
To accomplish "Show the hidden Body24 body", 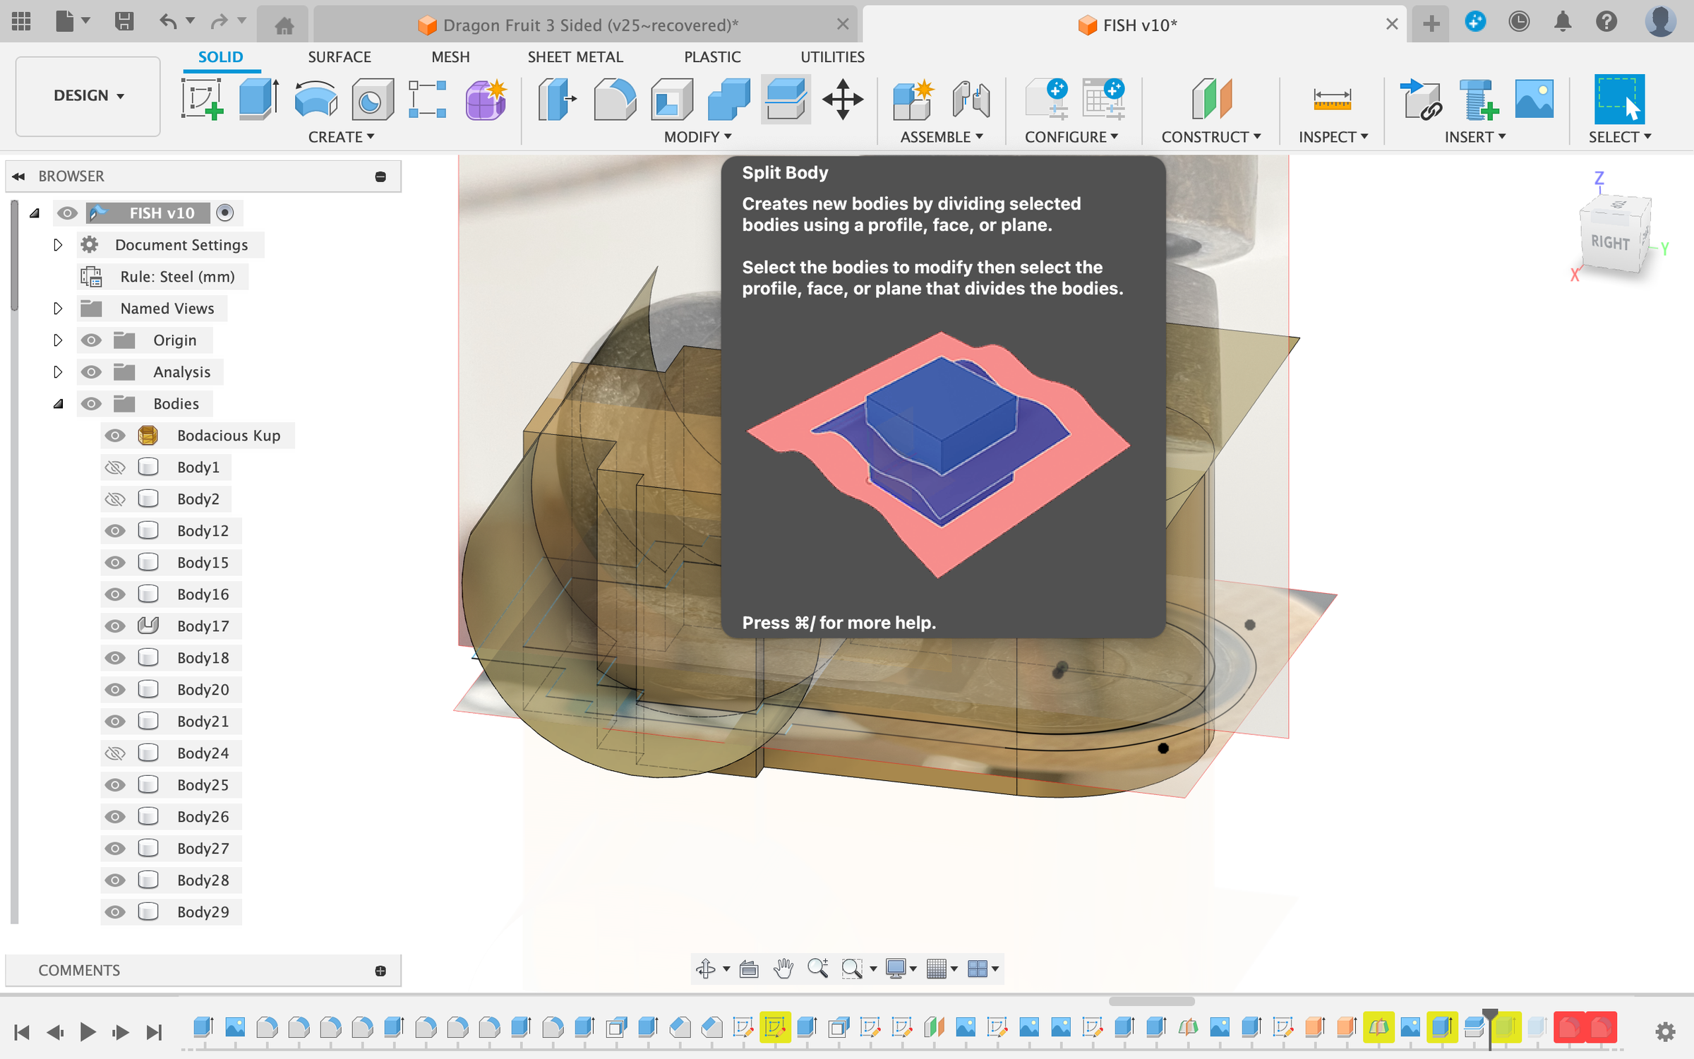I will coord(115,753).
